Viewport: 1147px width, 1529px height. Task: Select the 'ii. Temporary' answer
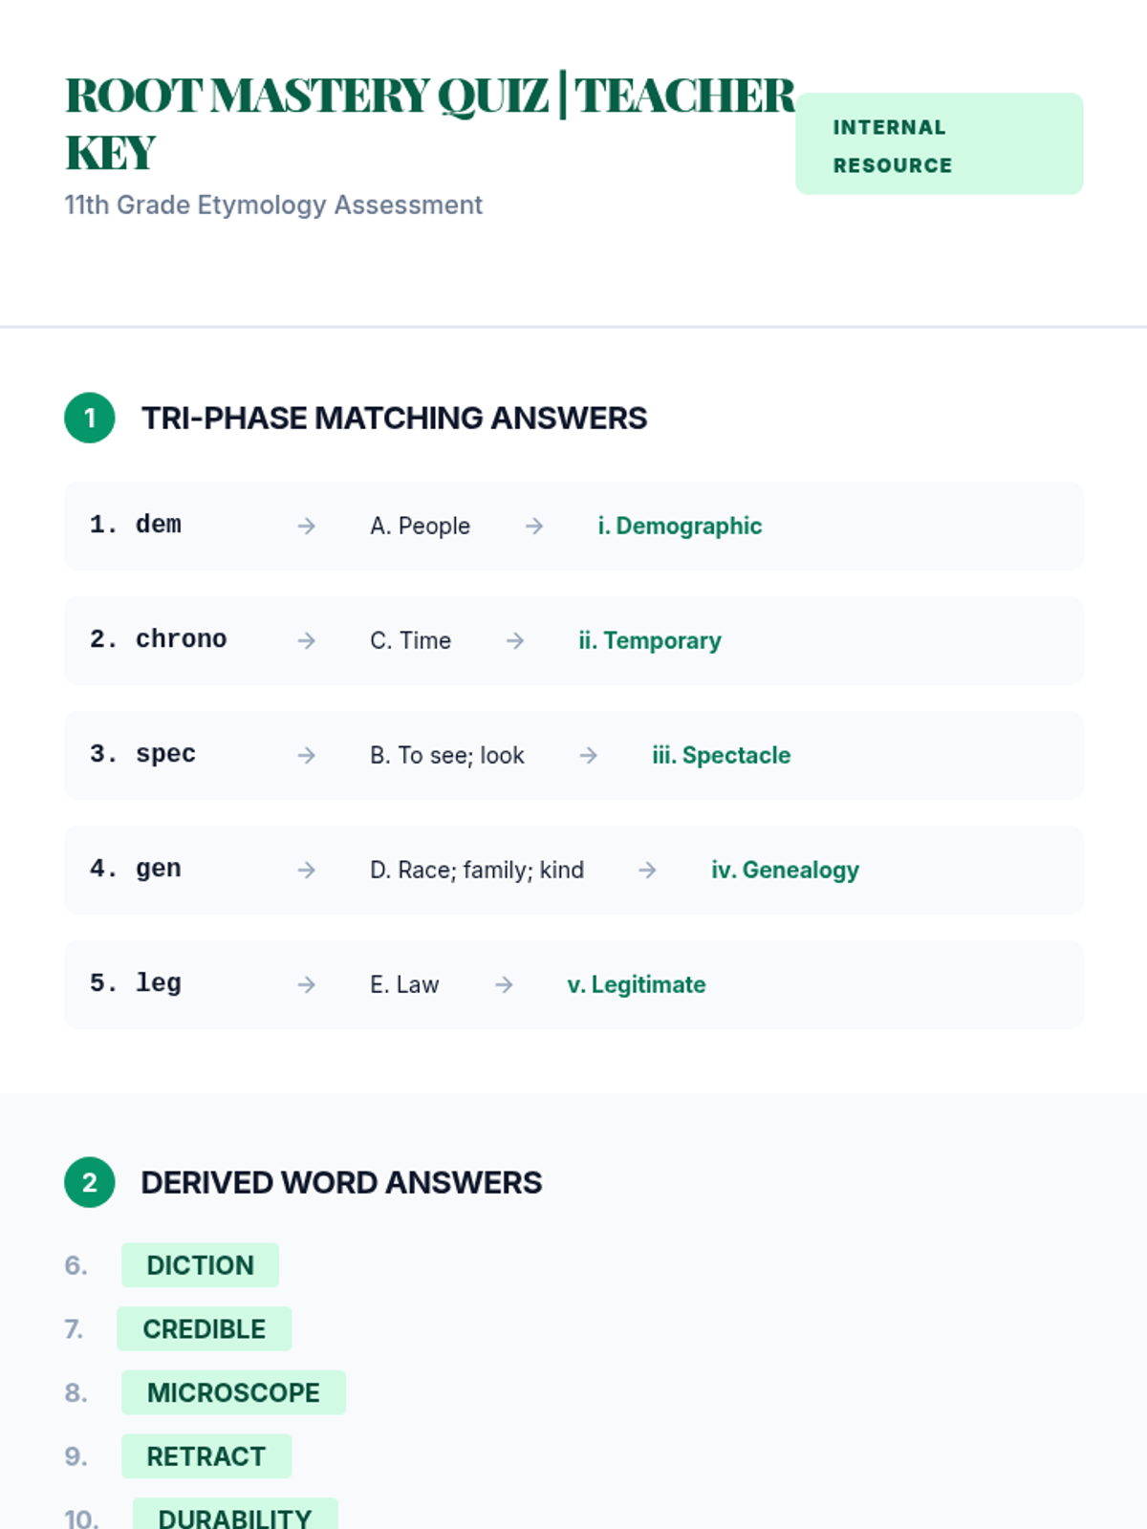[650, 640]
